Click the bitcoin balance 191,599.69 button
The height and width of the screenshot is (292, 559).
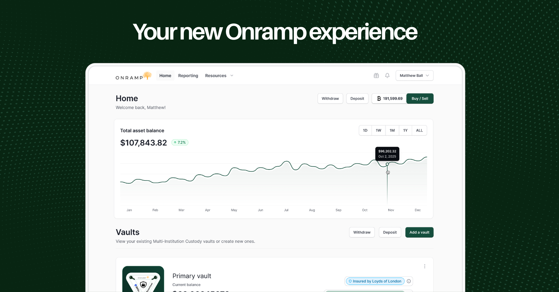coord(389,99)
